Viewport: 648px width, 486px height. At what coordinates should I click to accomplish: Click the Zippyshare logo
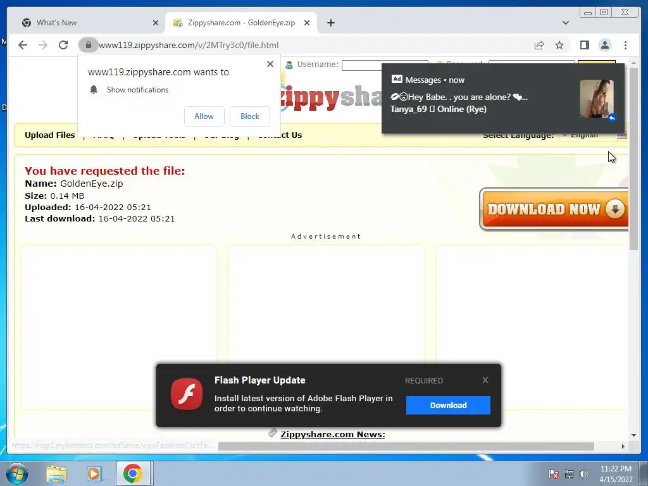[330, 97]
